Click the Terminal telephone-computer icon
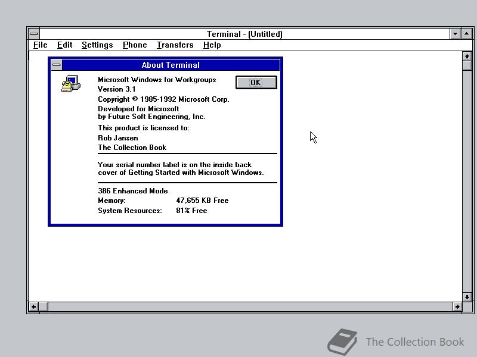Image resolution: width=477 pixels, height=357 pixels. 70,83
